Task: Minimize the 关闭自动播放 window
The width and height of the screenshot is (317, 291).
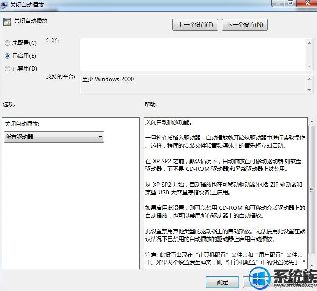Action: pos(278,3)
